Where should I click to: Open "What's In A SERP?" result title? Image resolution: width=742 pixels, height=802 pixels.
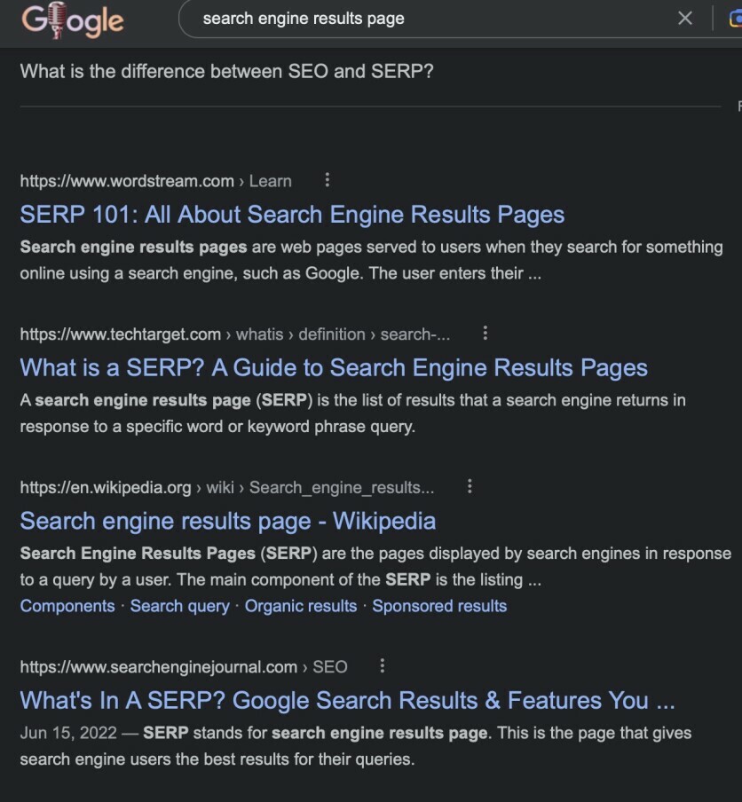click(347, 701)
